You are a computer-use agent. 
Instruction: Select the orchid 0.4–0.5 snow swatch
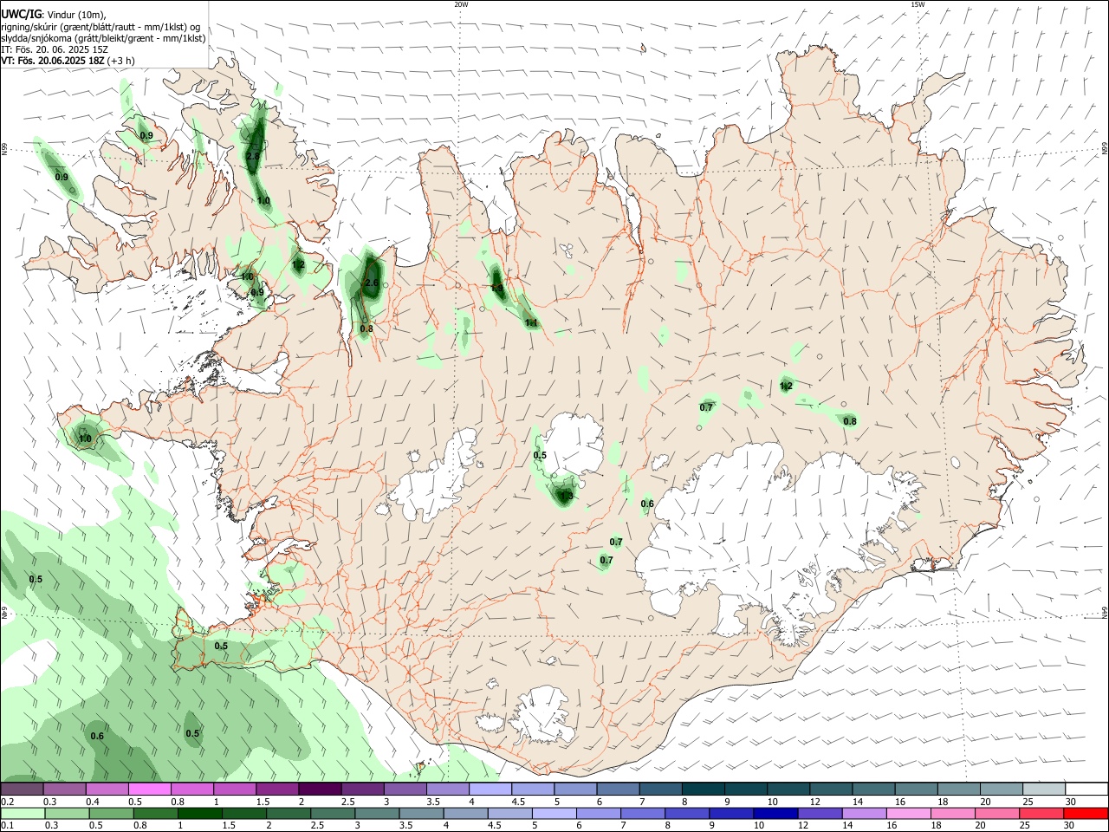point(107,790)
